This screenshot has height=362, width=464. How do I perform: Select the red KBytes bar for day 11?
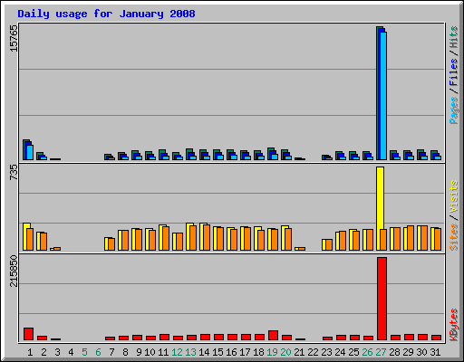[x=164, y=338]
